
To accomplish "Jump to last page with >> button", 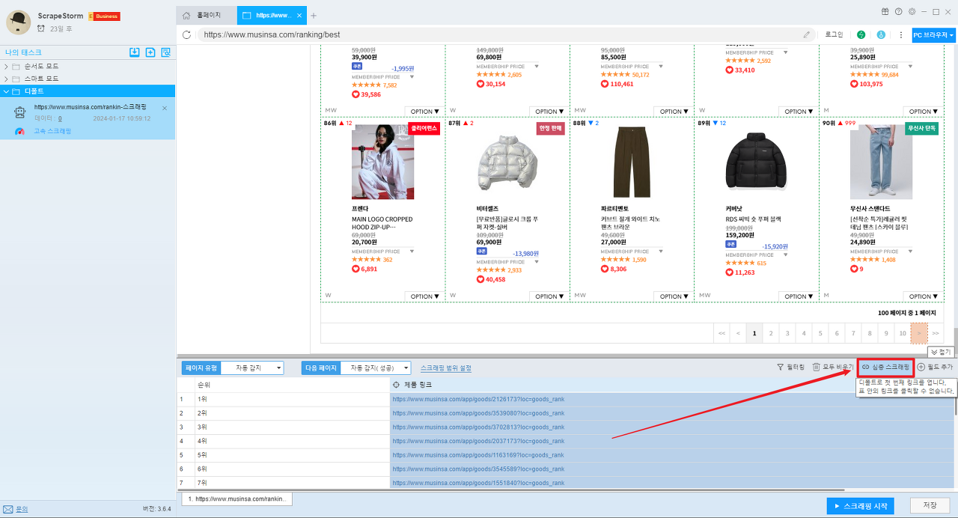I will (936, 333).
